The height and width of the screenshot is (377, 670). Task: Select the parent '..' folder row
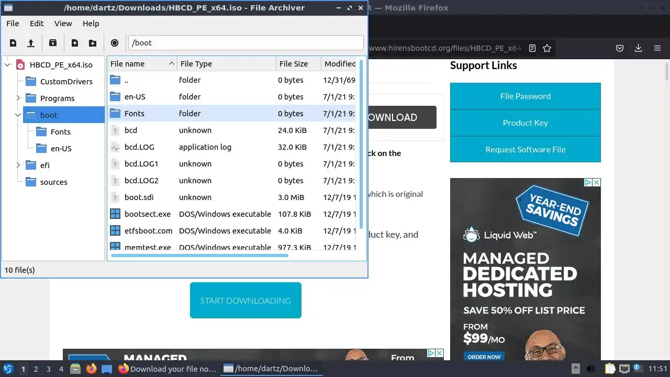click(x=232, y=80)
